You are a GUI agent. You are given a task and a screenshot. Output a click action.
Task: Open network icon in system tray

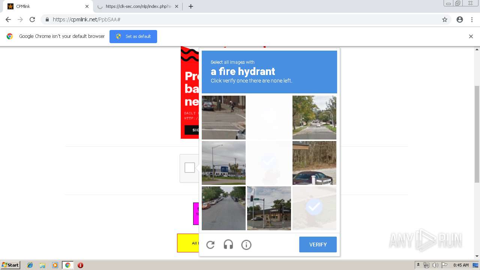(426, 265)
